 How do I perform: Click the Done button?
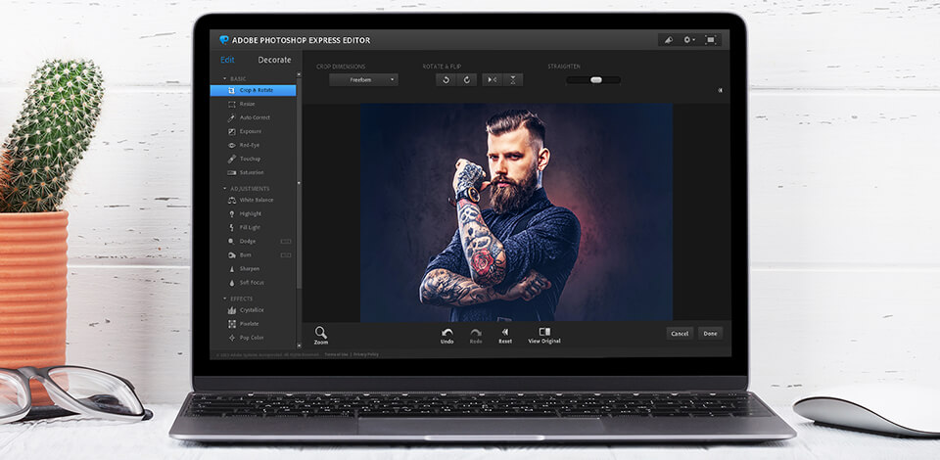click(711, 334)
